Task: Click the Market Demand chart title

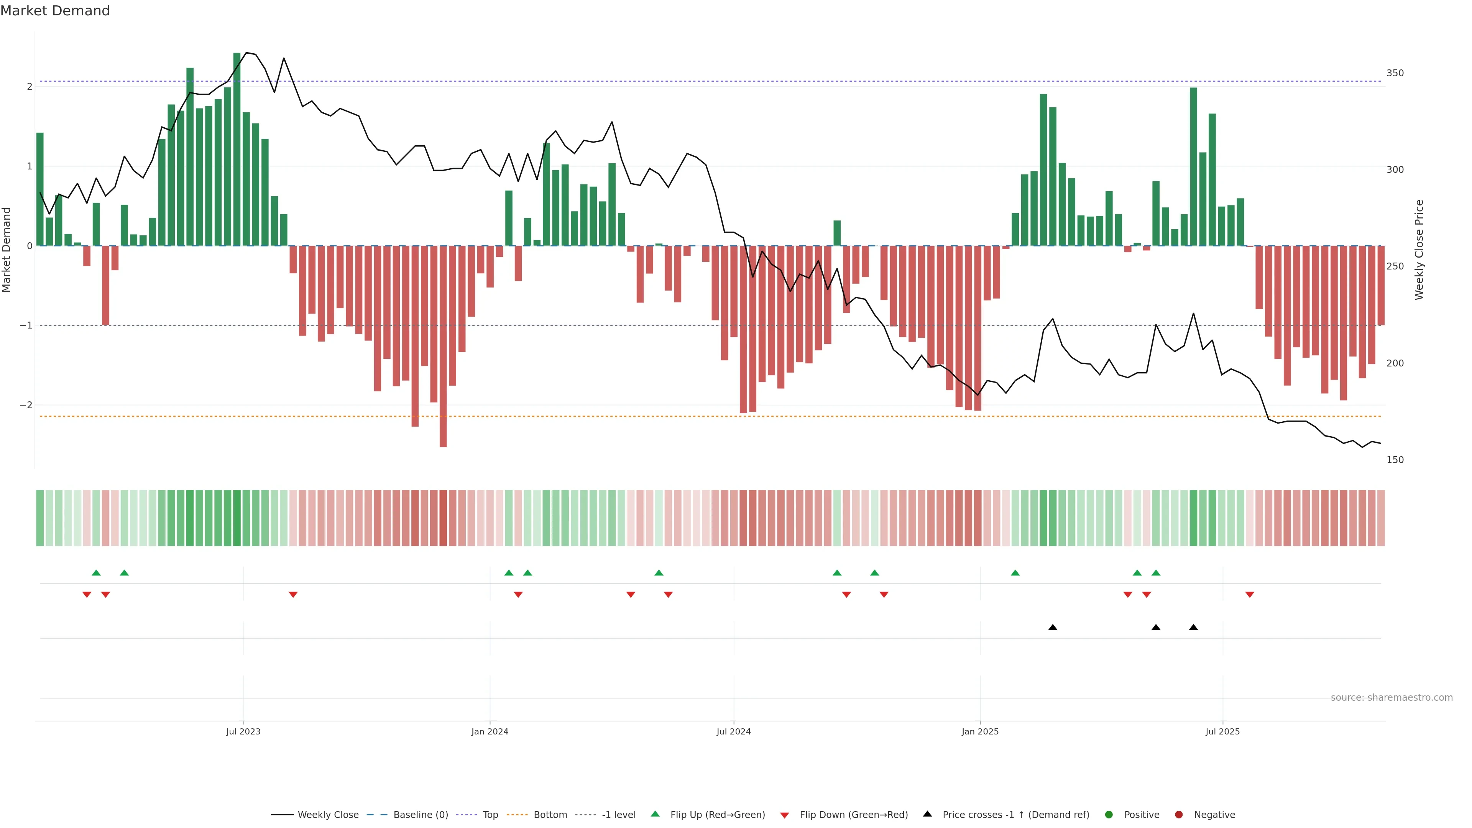Action: 55,11
